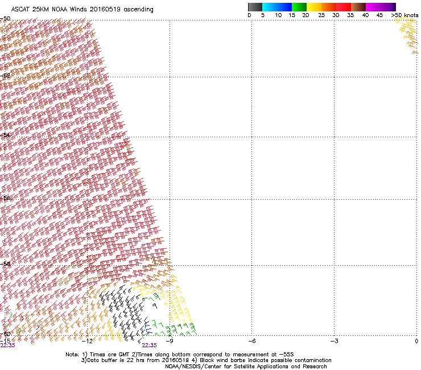Click the longitude label '-9'
Screen dimensions: 421x370
coord(170,341)
